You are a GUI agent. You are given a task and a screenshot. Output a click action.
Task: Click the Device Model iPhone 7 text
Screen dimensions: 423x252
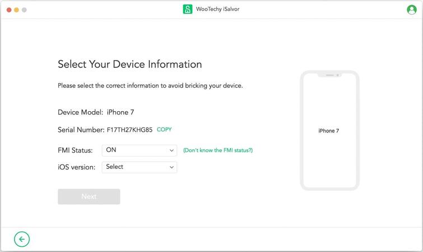(x=120, y=112)
